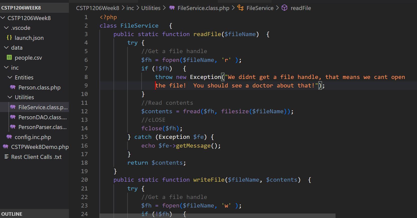Click the Person.class.php elephant icon
The height and width of the screenshot is (218, 417).
tap(13, 87)
